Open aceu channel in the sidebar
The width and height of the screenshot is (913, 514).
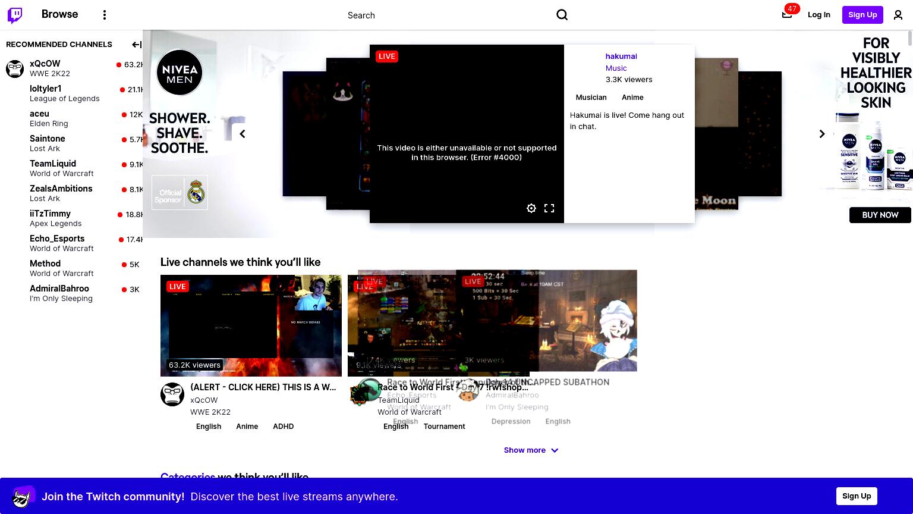(x=71, y=118)
